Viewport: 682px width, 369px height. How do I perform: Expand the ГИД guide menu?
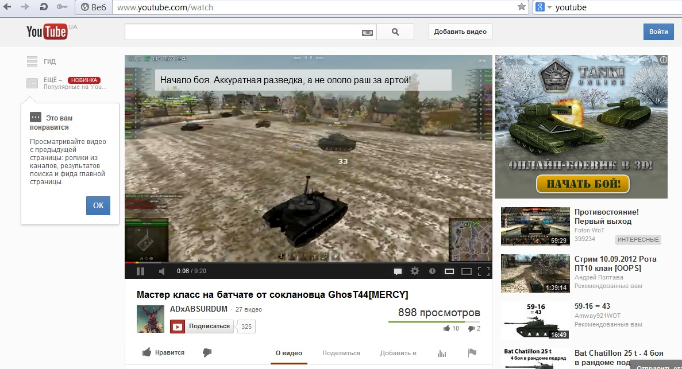pos(41,61)
